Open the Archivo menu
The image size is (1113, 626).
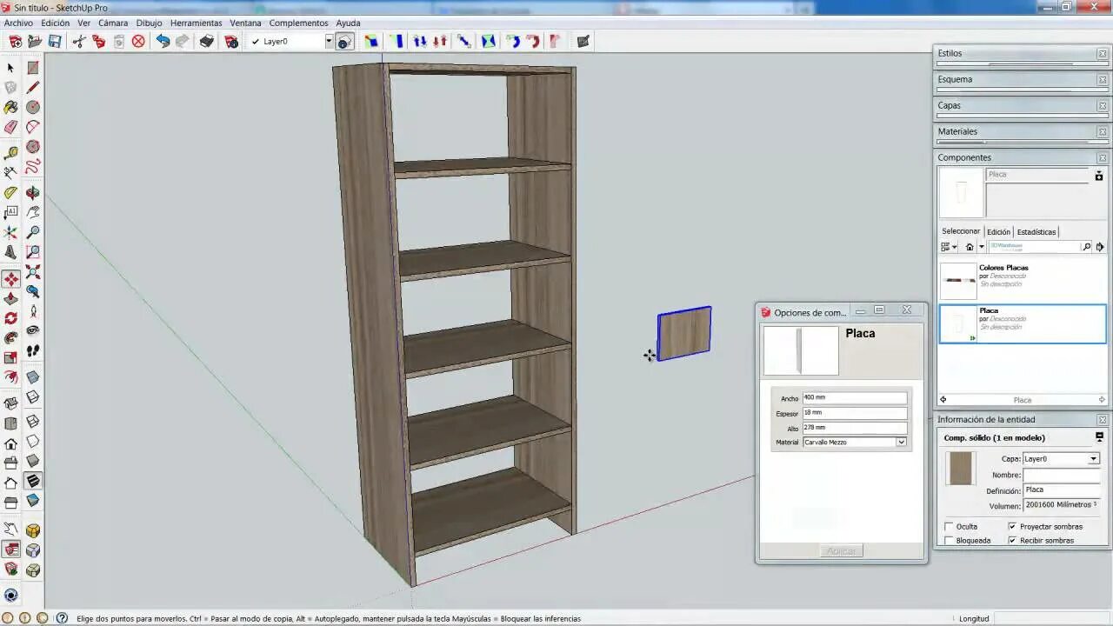[x=18, y=23]
